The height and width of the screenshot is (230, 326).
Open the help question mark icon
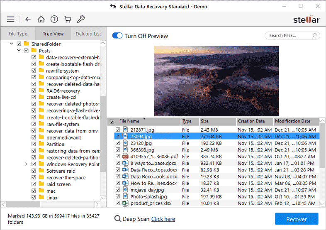click(54, 19)
